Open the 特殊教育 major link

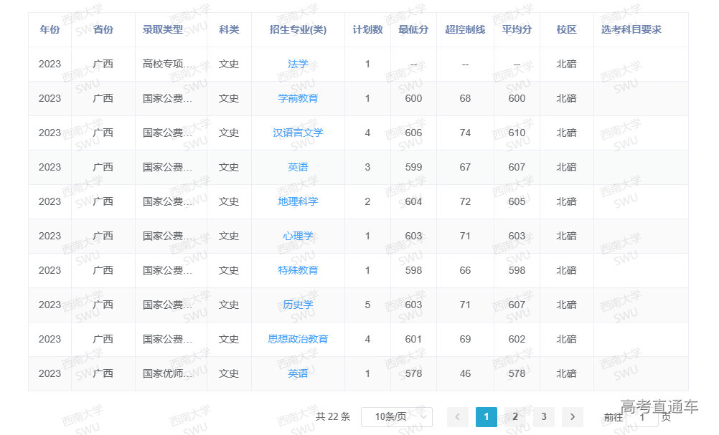pyautogui.click(x=298, y=270)
